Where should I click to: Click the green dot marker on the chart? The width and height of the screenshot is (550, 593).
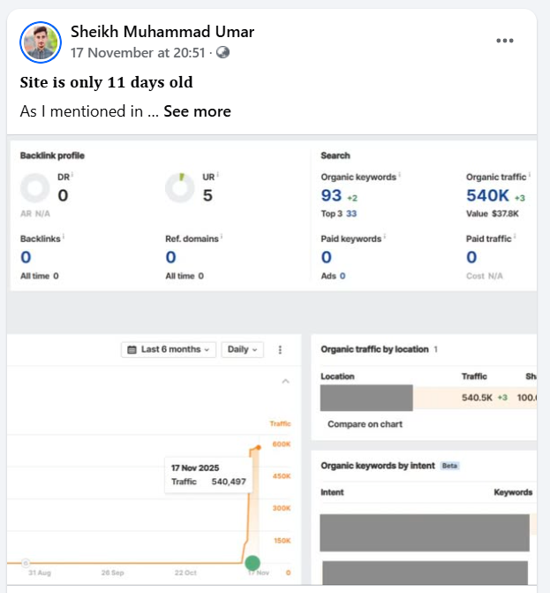pyautogui.click(x=252, y=563)
